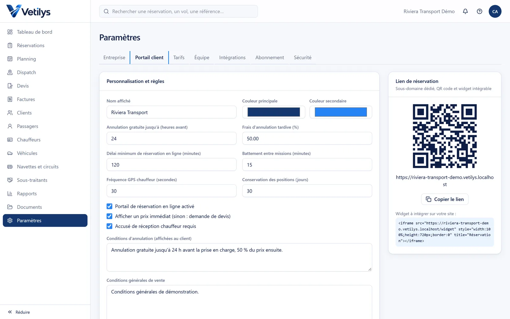Viewport: 510px width, 319px height.
Task: Toggle Afficher un prix immédiat checkbox
Action: (109, 216)
